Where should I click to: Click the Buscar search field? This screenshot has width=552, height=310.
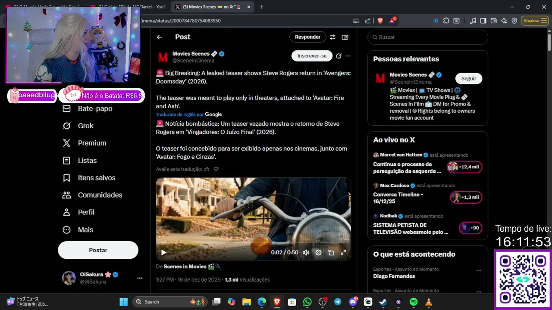pyautogui.click(x=427, y=37)
